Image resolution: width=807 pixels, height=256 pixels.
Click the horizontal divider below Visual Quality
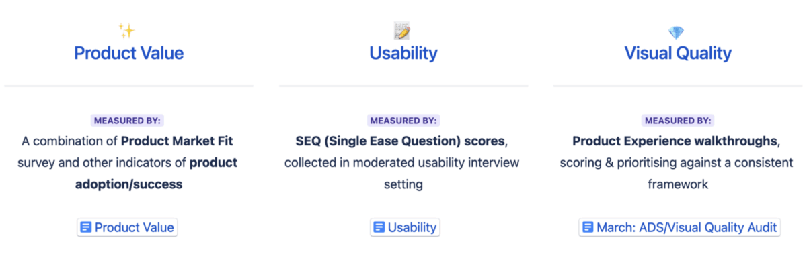(678, 86)
